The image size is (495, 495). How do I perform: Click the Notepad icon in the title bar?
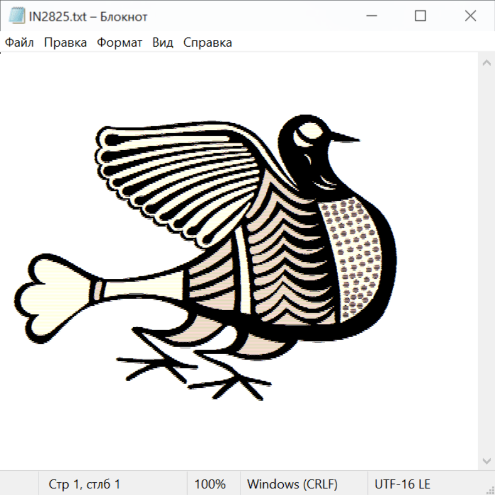coord(16,16)
